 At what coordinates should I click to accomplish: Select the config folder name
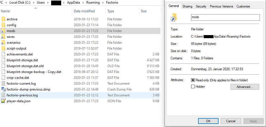click(x=11, y=25)
